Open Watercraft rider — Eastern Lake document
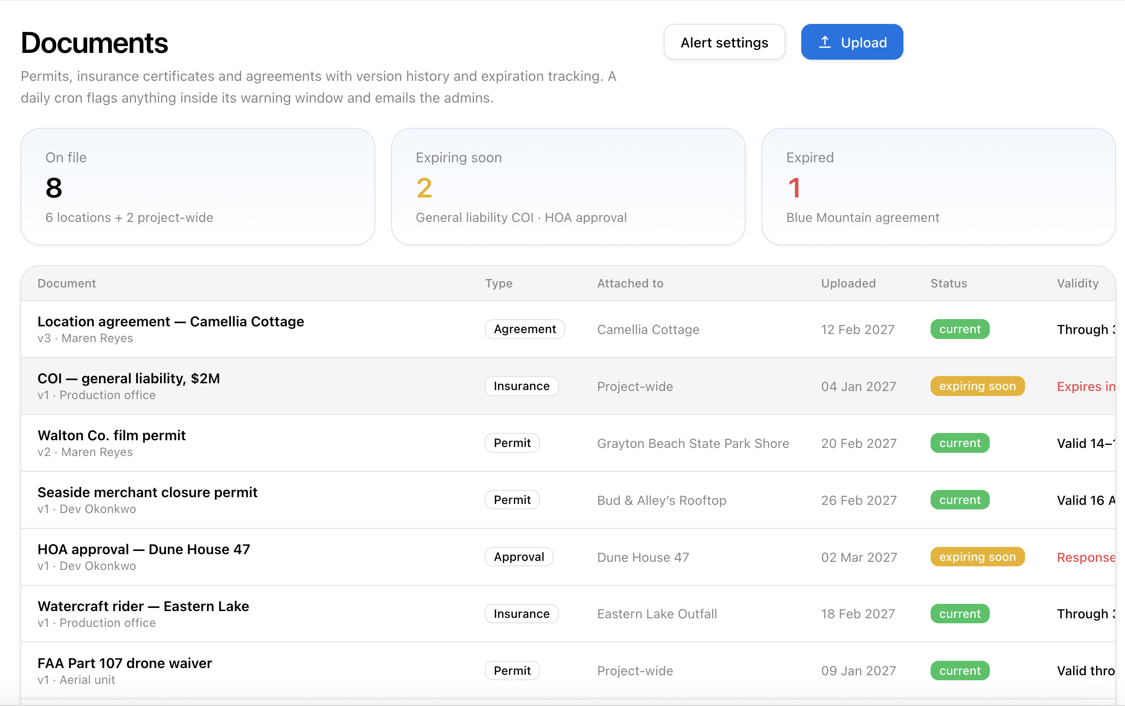Screen dimensions: 1125x706 tap(143, 606)
